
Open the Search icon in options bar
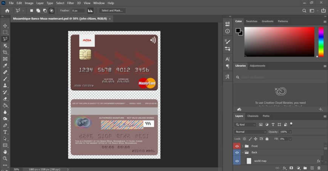[304, 11]
